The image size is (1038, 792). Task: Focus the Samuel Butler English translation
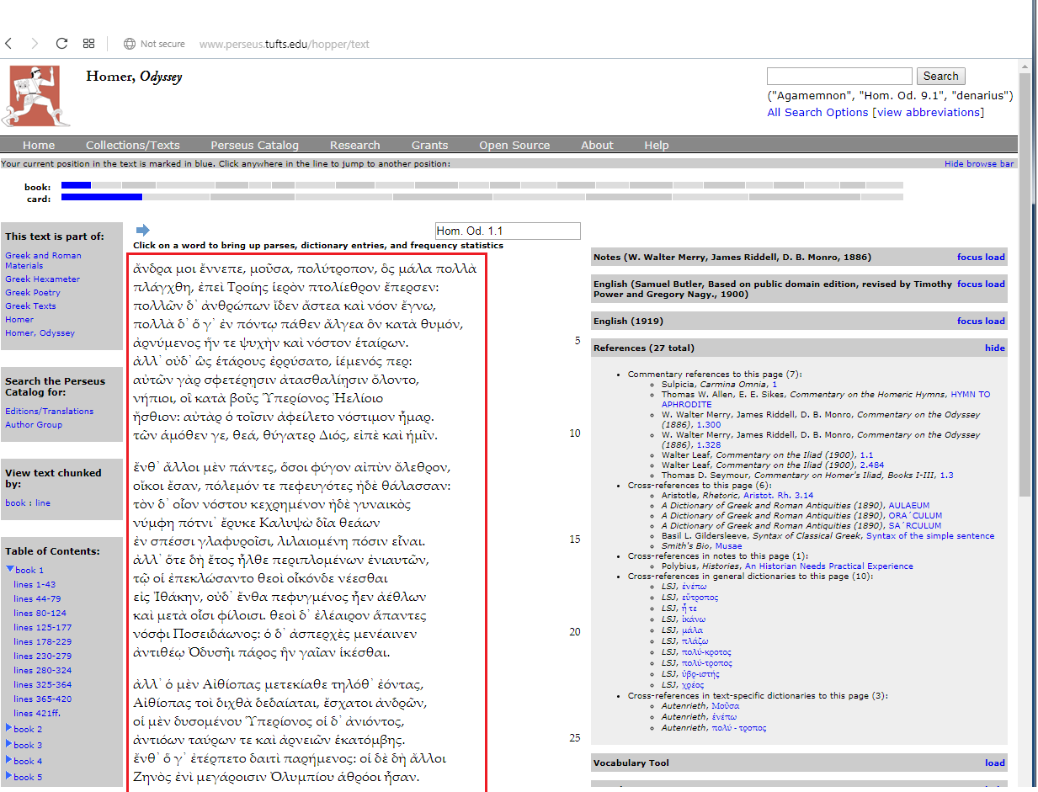point(968,284)
